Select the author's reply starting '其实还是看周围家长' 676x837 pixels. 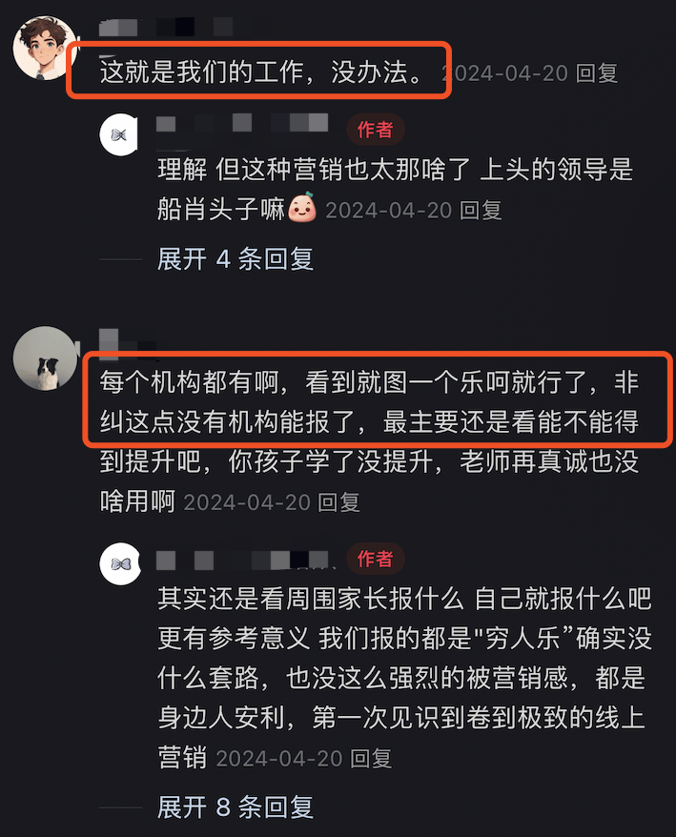404,678
